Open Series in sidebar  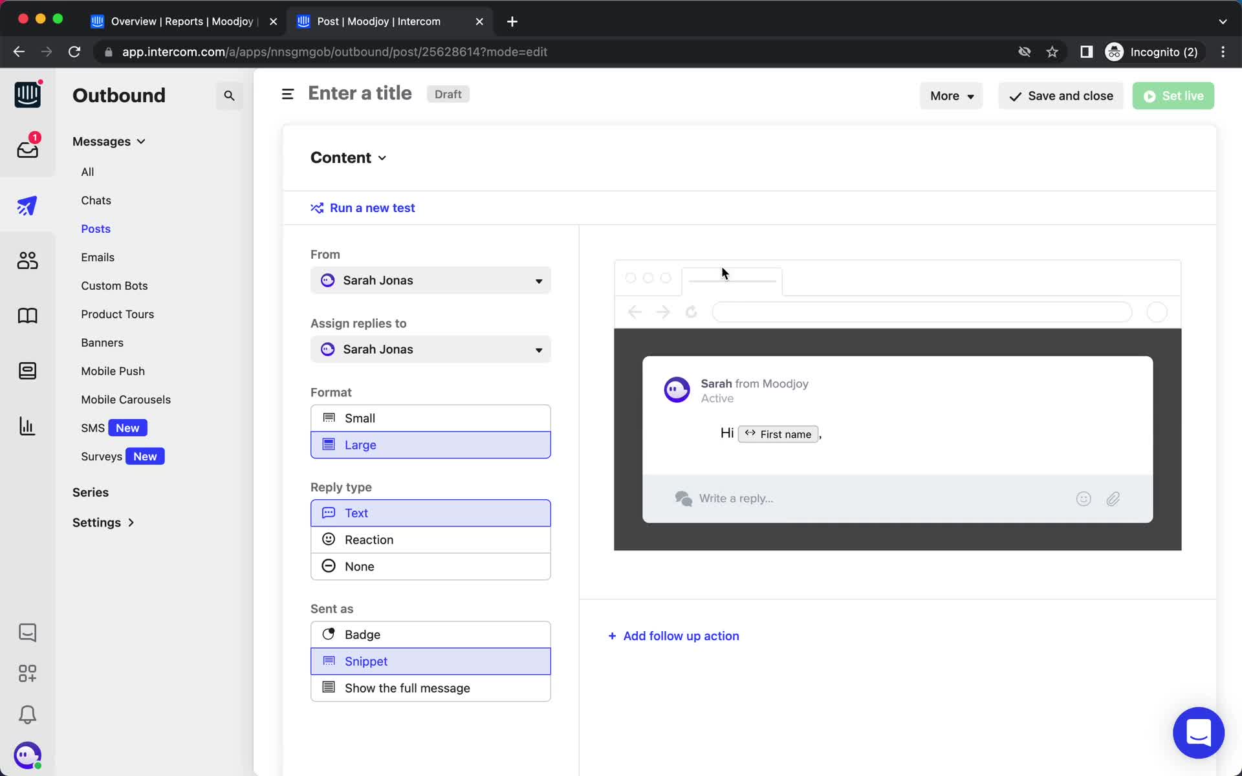[x=91, y=492]
